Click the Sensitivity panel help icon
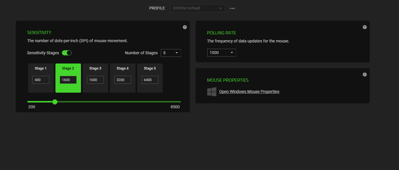 [x=185, y=27]
